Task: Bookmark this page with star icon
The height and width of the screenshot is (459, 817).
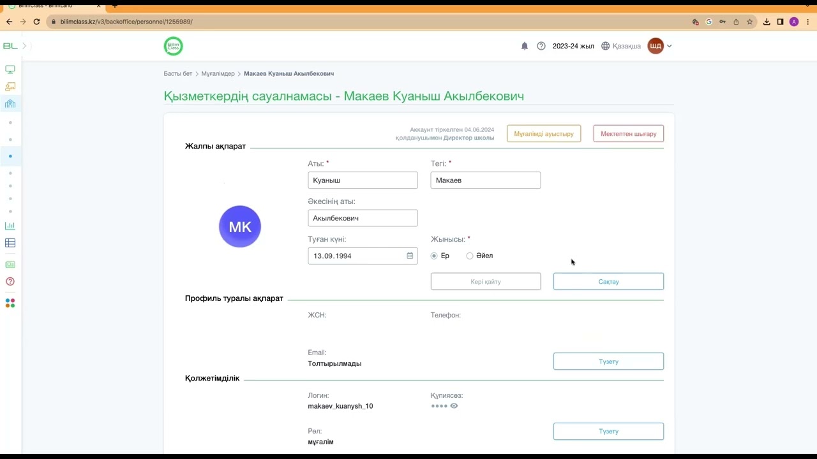Action: [x=749, y=22]
